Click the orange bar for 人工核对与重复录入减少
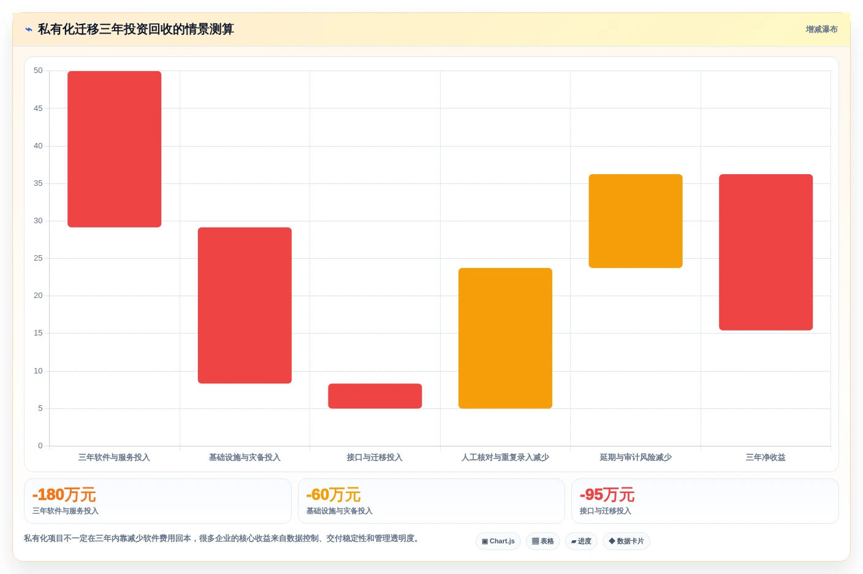 [505, 338]
